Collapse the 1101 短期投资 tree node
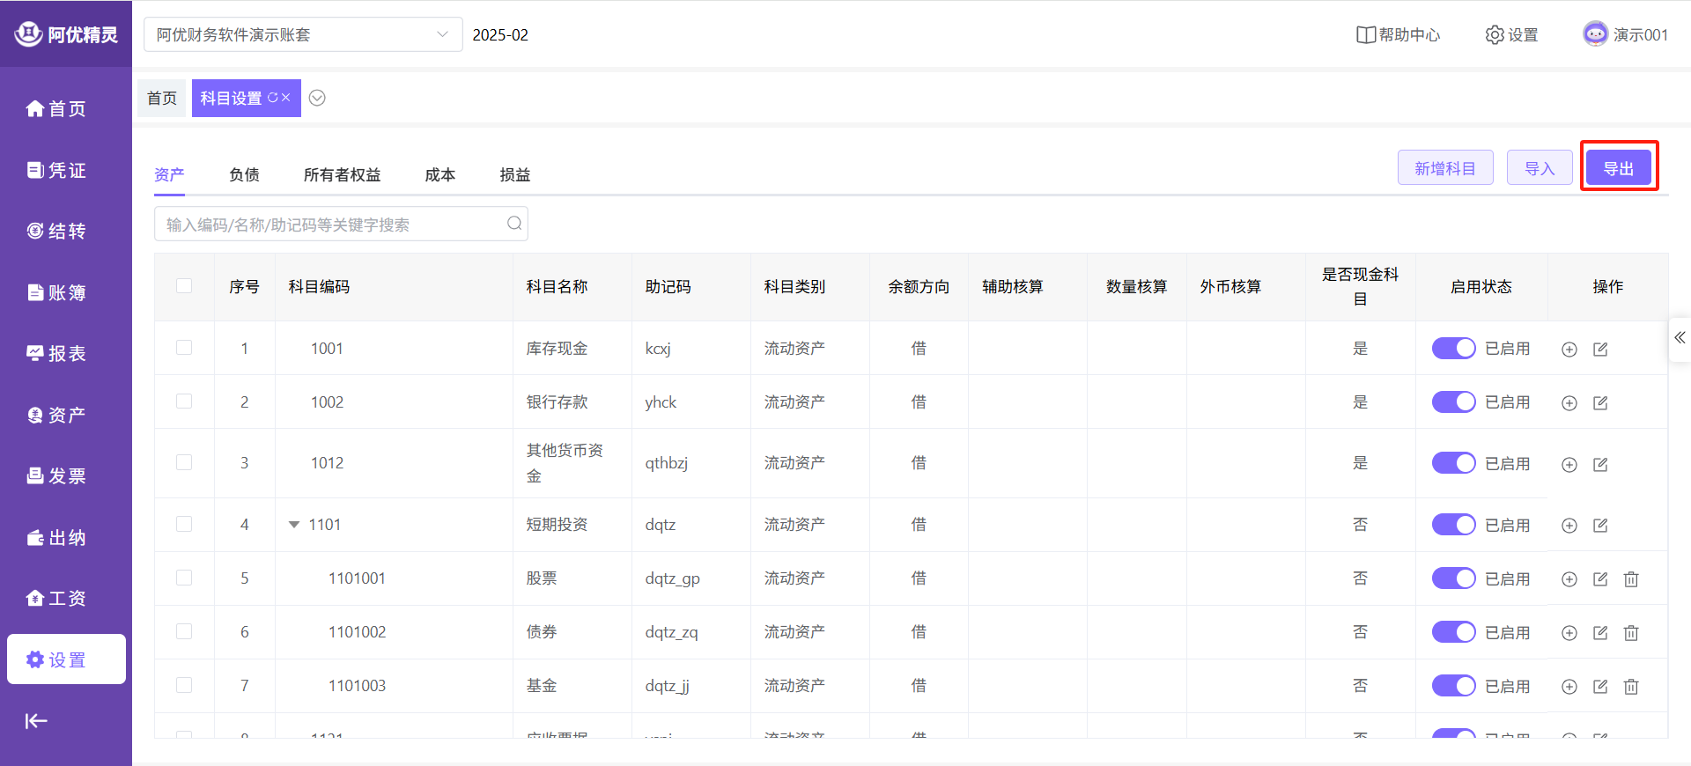1691x766 pixels. (x=294, y=525)
